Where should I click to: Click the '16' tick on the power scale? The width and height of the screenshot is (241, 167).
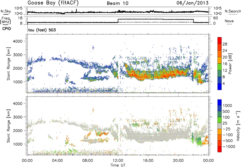(x=225, y=64)
